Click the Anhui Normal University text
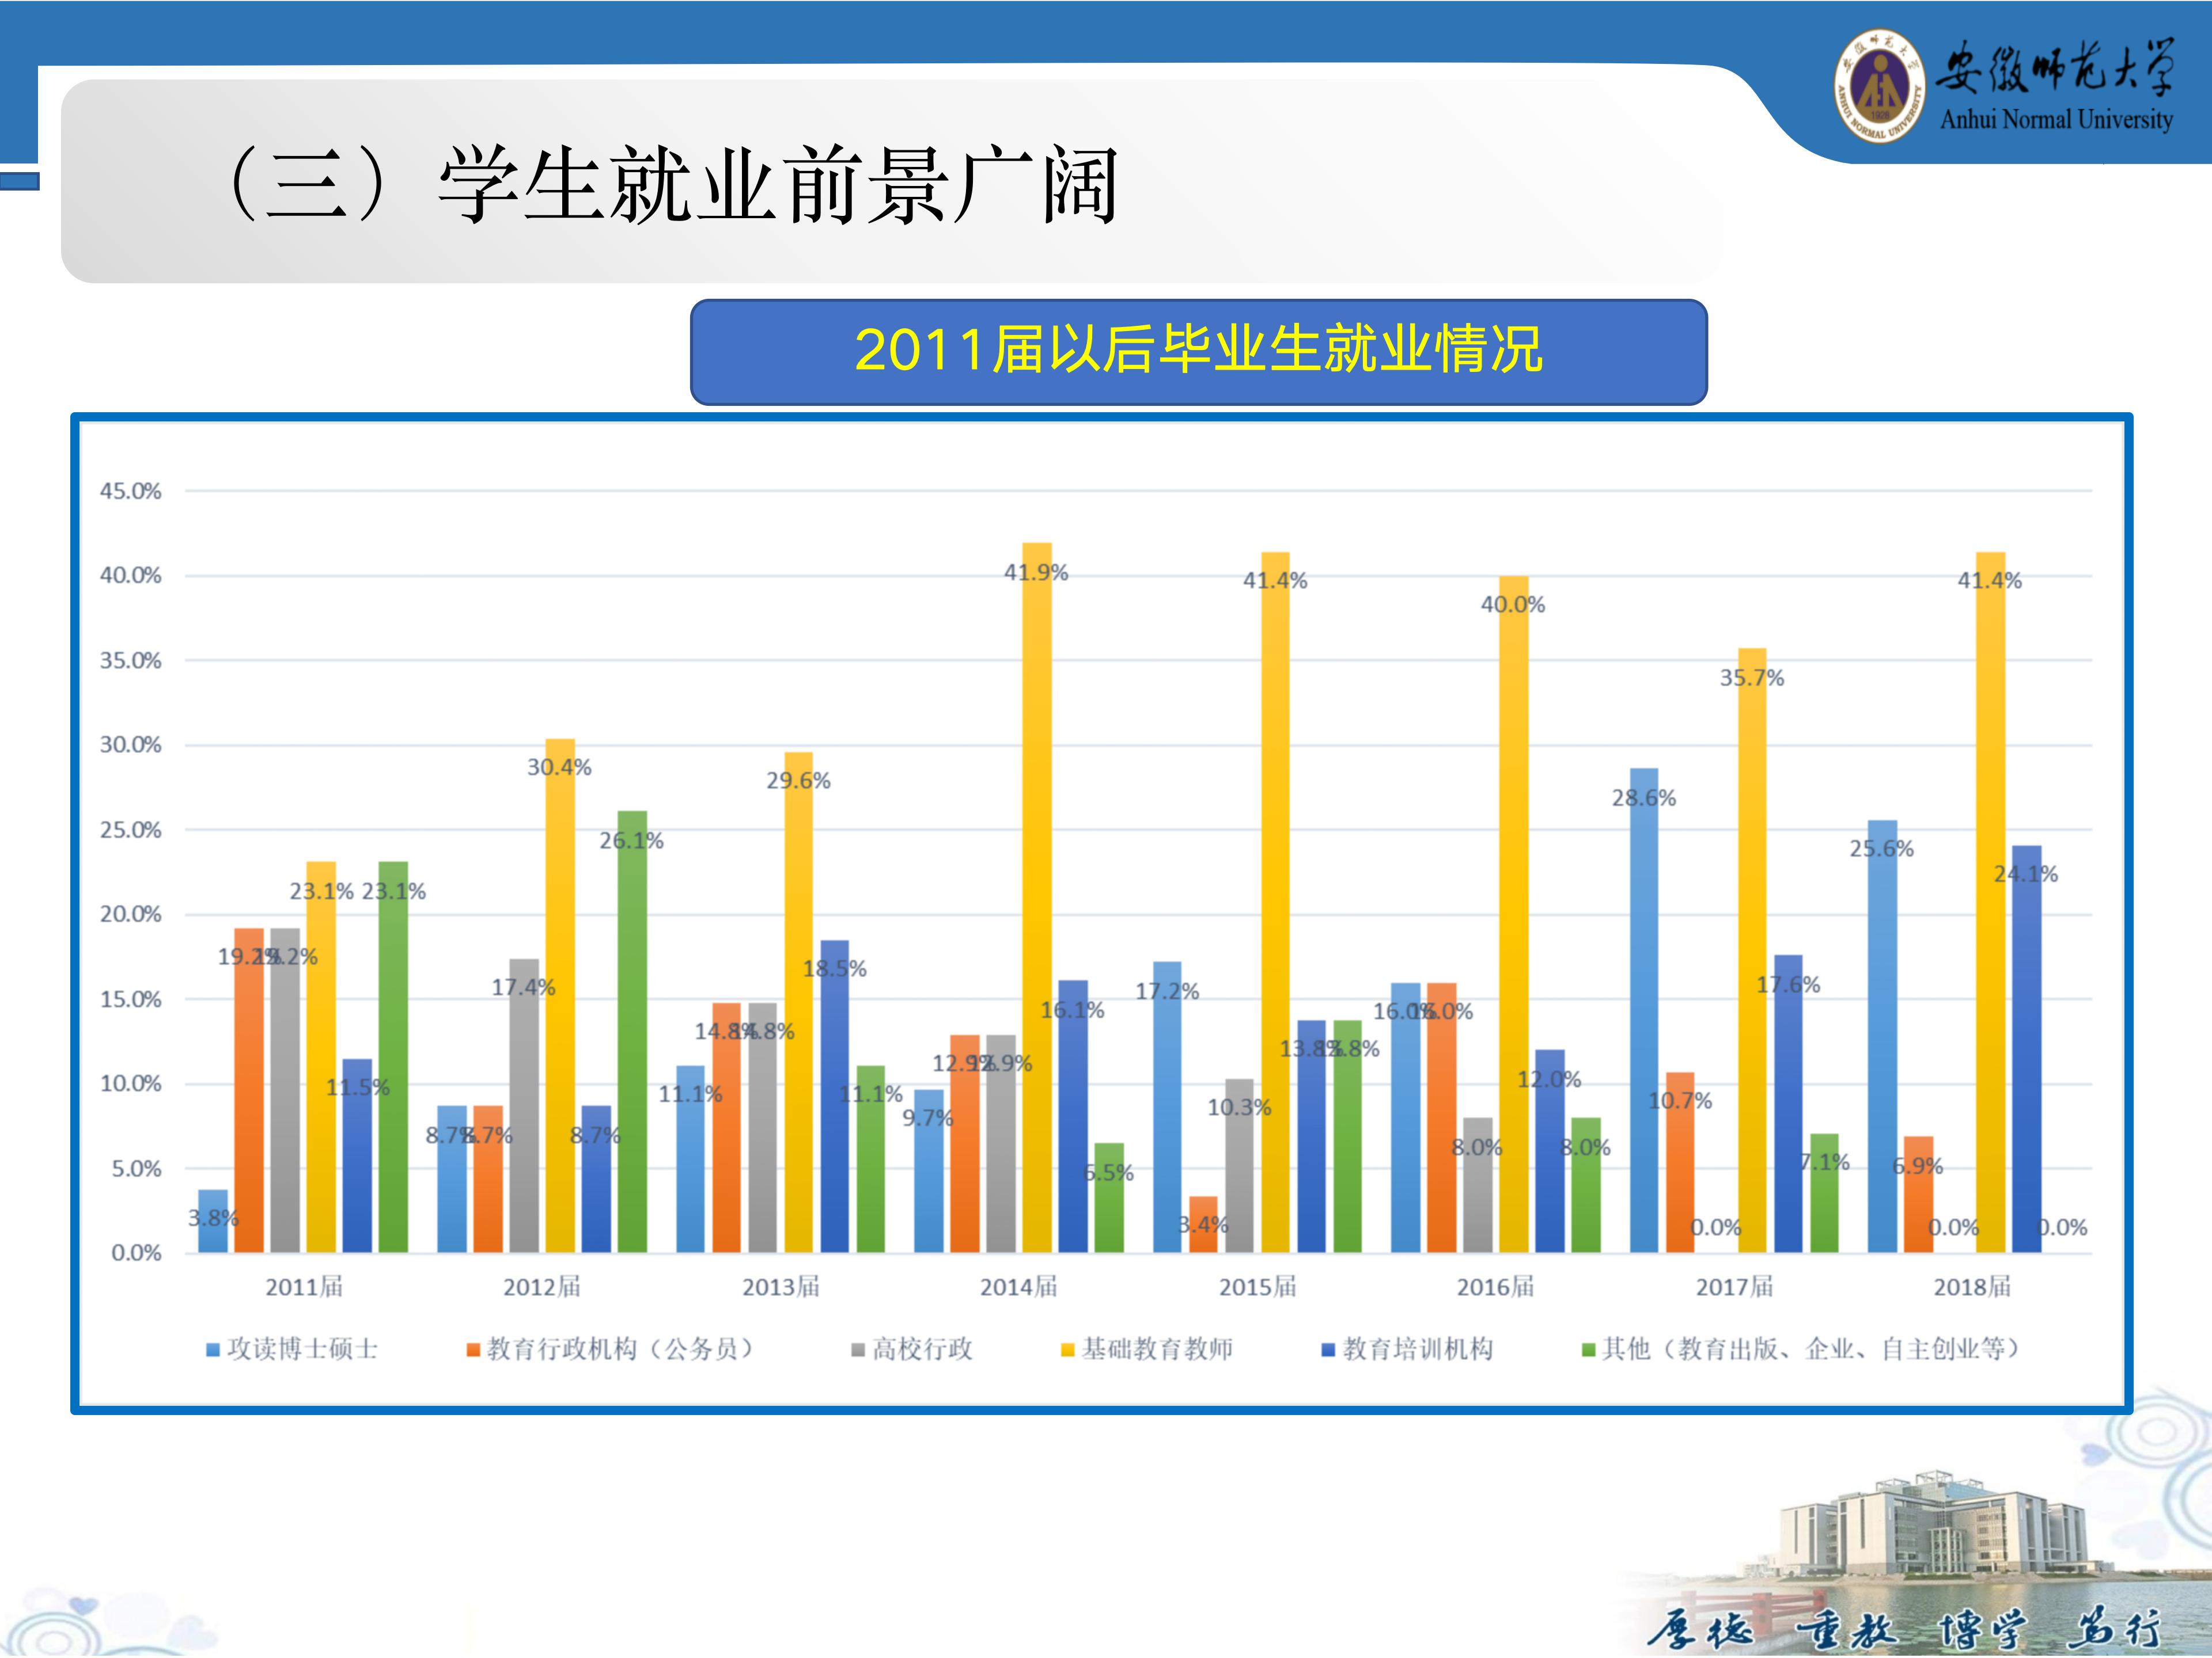The height and width of the screenshot is (1658, 2212). (x=2056, y=120)
